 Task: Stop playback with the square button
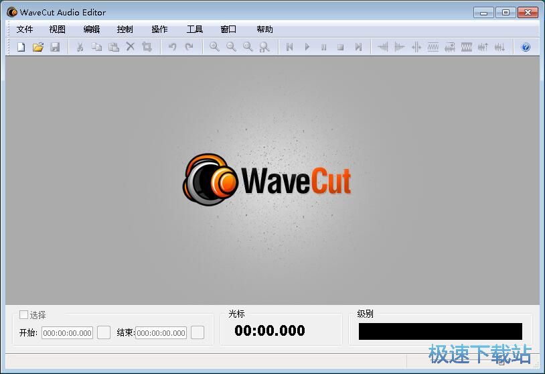341,48
